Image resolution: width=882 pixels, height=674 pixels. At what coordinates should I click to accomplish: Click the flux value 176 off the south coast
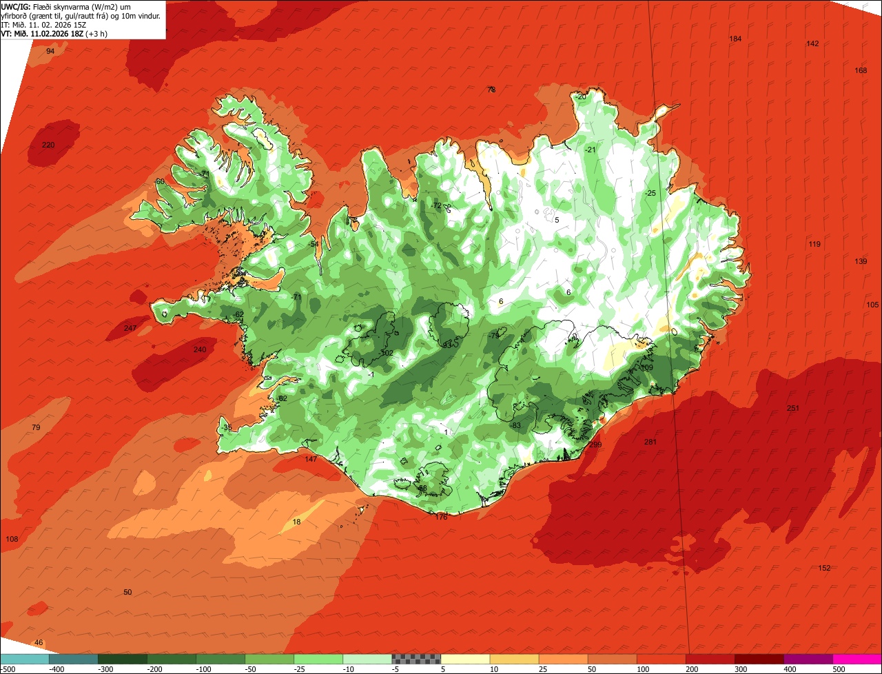coord(442,517)
